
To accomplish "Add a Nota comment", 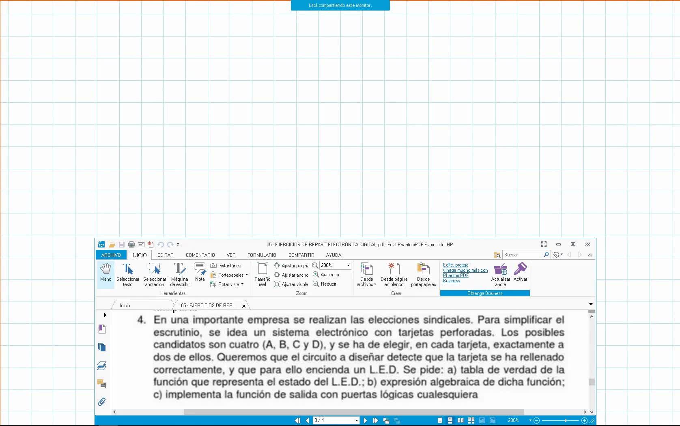I will (x=200, y=273).
